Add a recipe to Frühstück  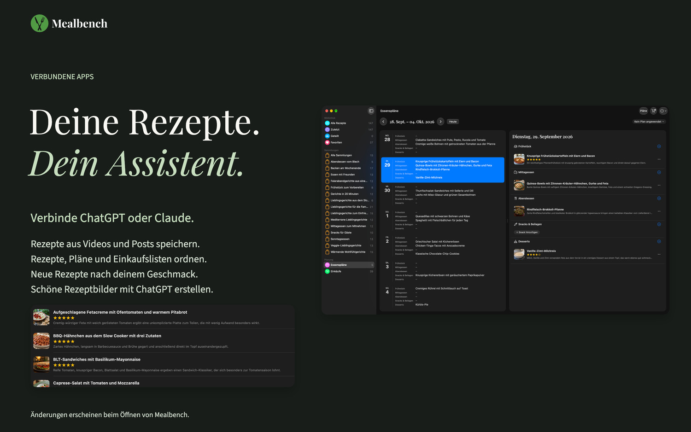(659, 146)
